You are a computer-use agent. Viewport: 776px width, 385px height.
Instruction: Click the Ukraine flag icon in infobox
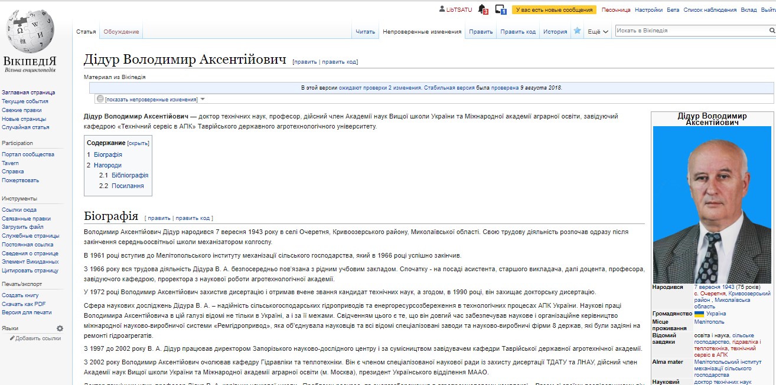699,314
